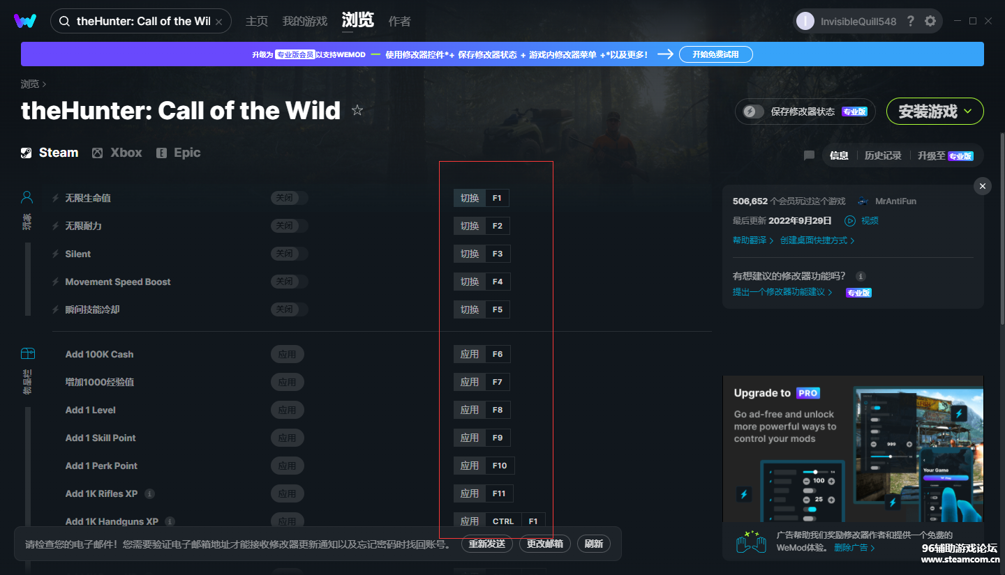Switch to the Xbox platform tab
Image resolution: width=1005 pixels, height=575 pixels.
coord(117,153)
